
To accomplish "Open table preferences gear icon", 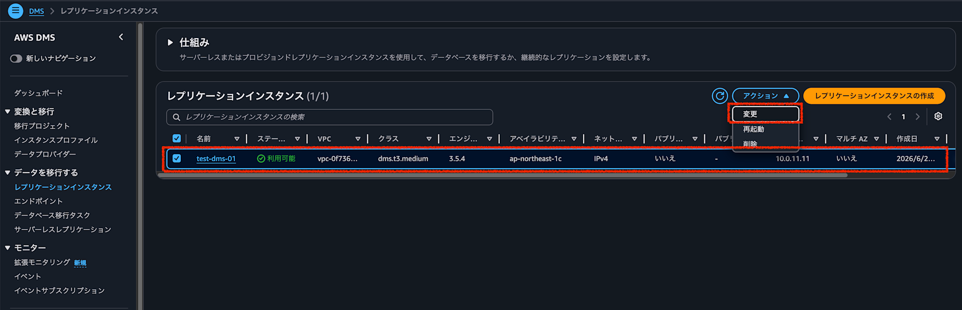I will (x=938, y=116).
